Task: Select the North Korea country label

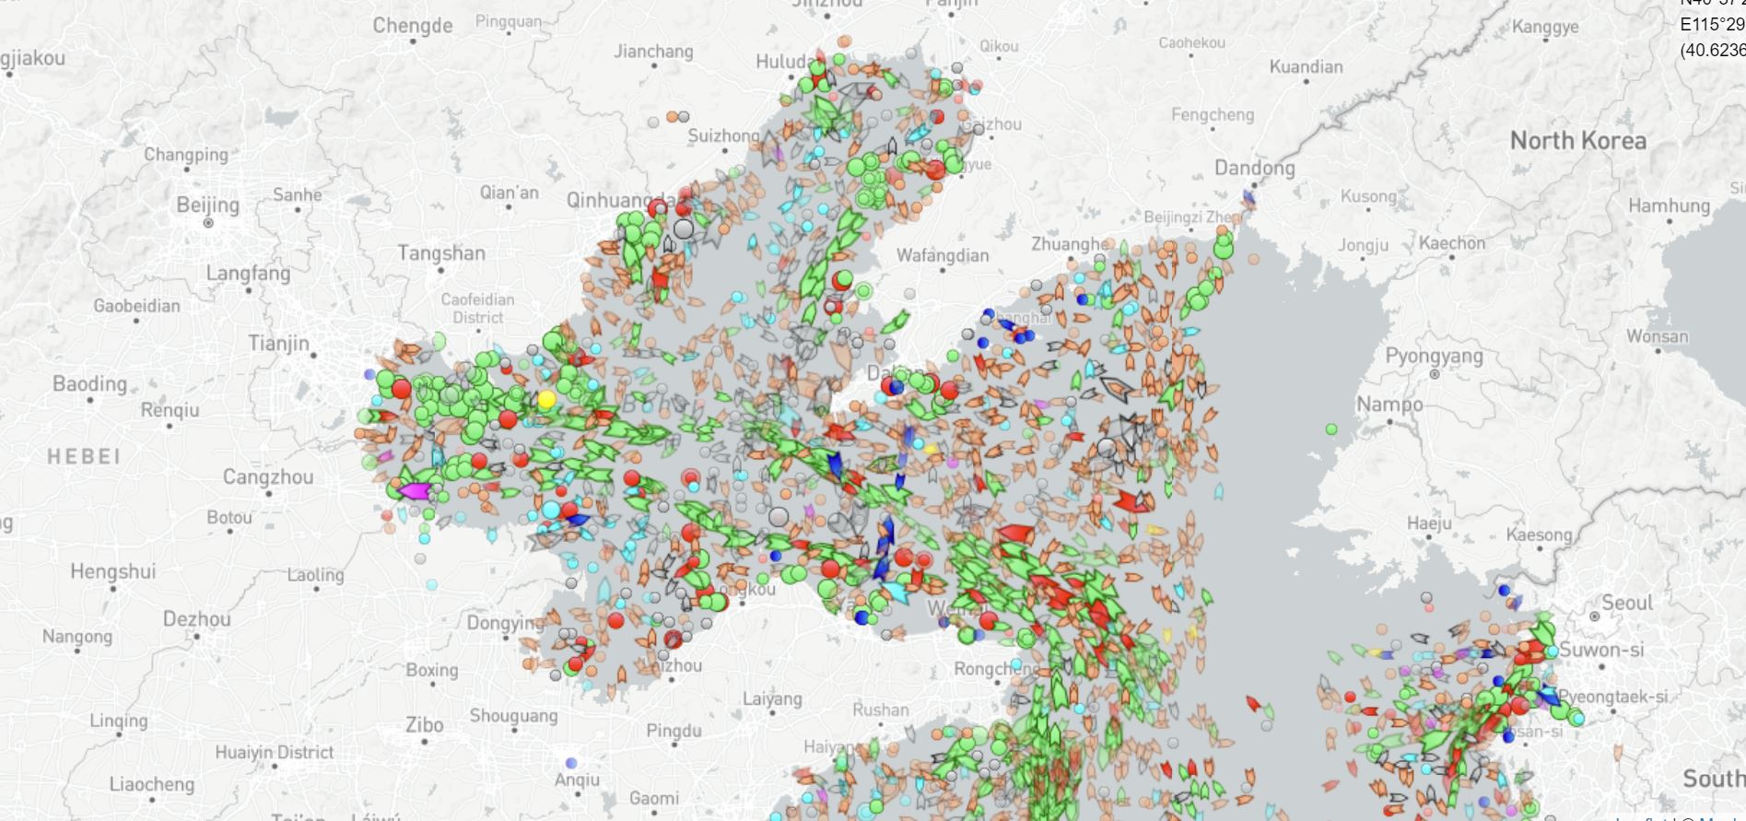Action: click(x=1577, y=141)
